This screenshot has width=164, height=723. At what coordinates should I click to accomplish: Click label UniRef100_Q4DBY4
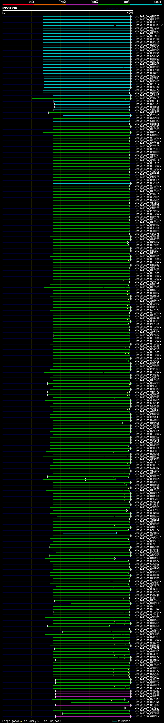[x=147, y=682]
